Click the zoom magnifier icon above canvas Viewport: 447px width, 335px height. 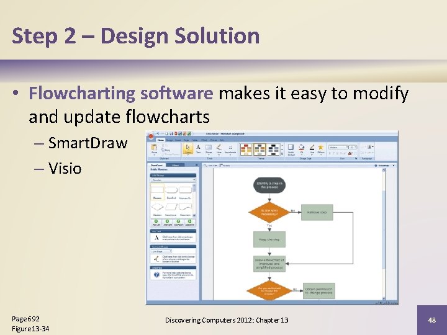[205, 165]
